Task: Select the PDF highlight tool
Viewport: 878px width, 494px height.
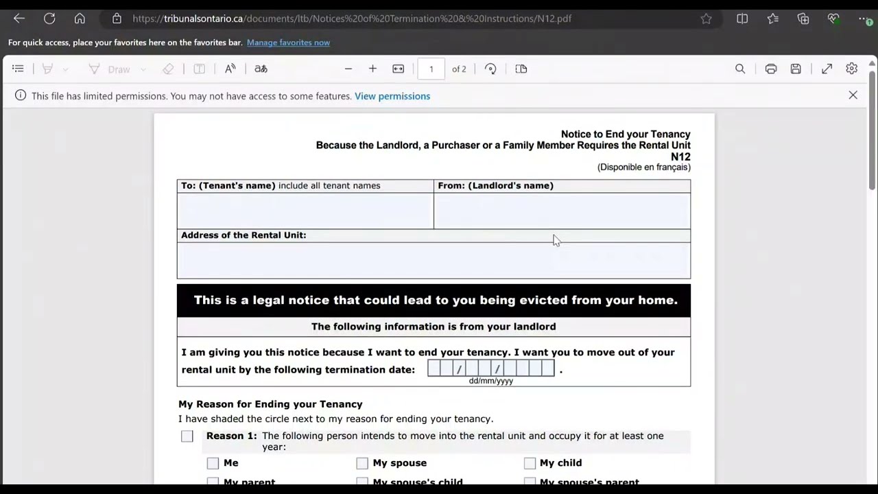Action: [x=47, y=69]
